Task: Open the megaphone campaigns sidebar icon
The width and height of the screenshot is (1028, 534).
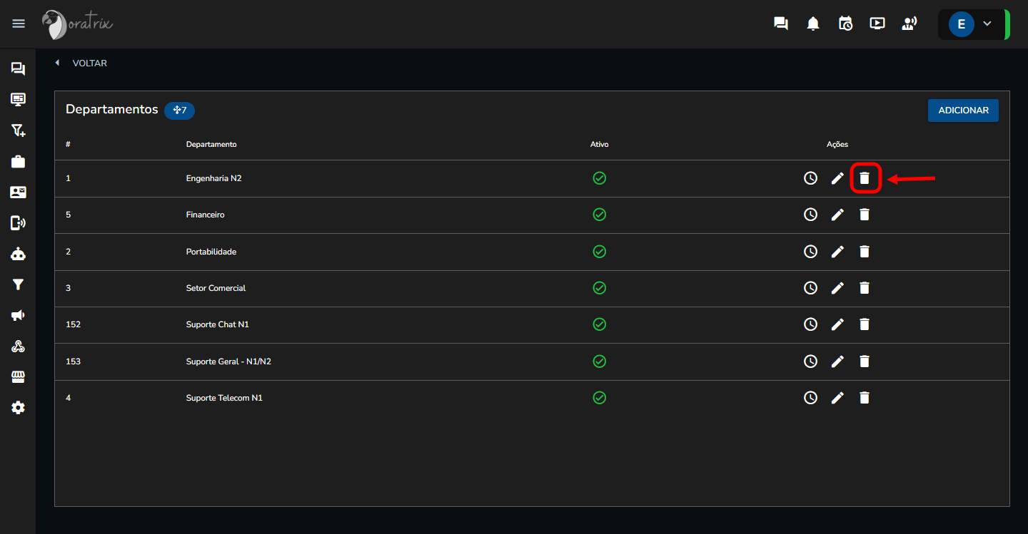Action: click(18, 315)
